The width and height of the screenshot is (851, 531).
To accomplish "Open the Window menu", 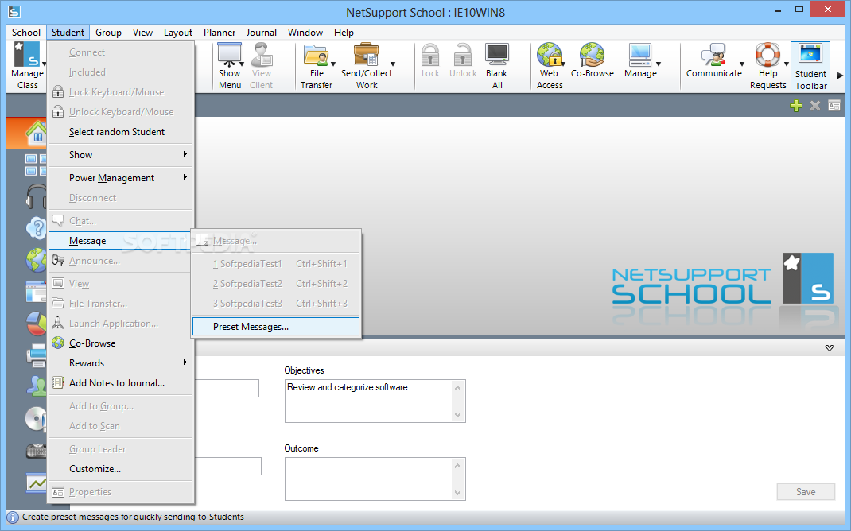I will 305,33.
